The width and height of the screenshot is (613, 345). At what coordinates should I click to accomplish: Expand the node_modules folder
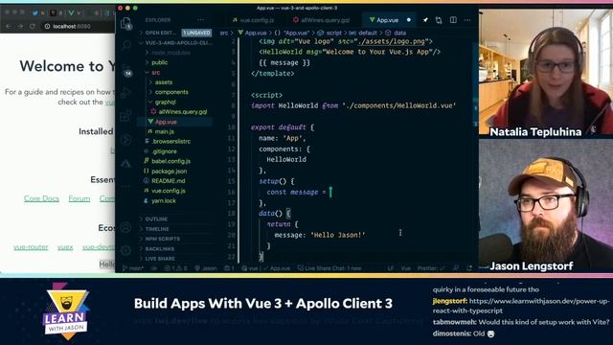coord(169,53)
